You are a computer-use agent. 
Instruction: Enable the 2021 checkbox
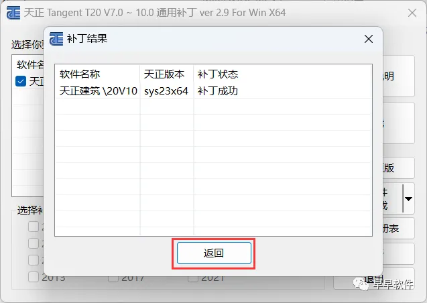pyautogui.click(x=193, y=278)
